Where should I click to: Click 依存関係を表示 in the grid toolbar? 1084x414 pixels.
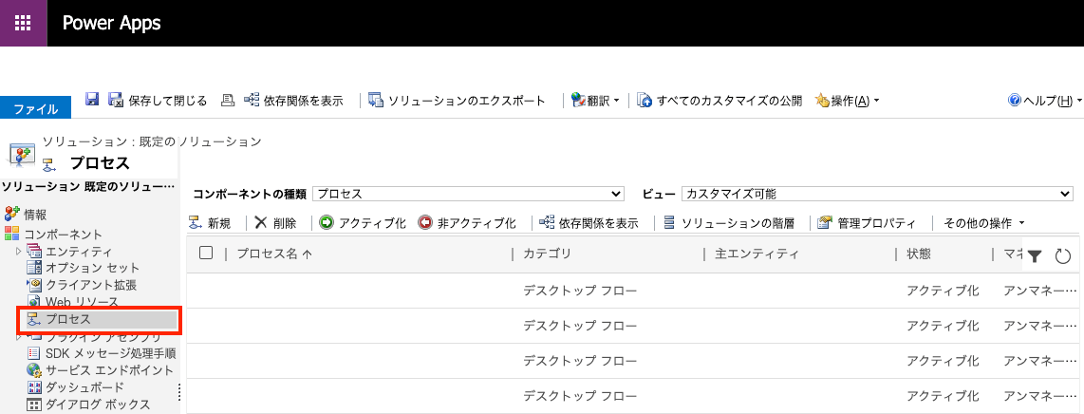click(x=589, y=223)
